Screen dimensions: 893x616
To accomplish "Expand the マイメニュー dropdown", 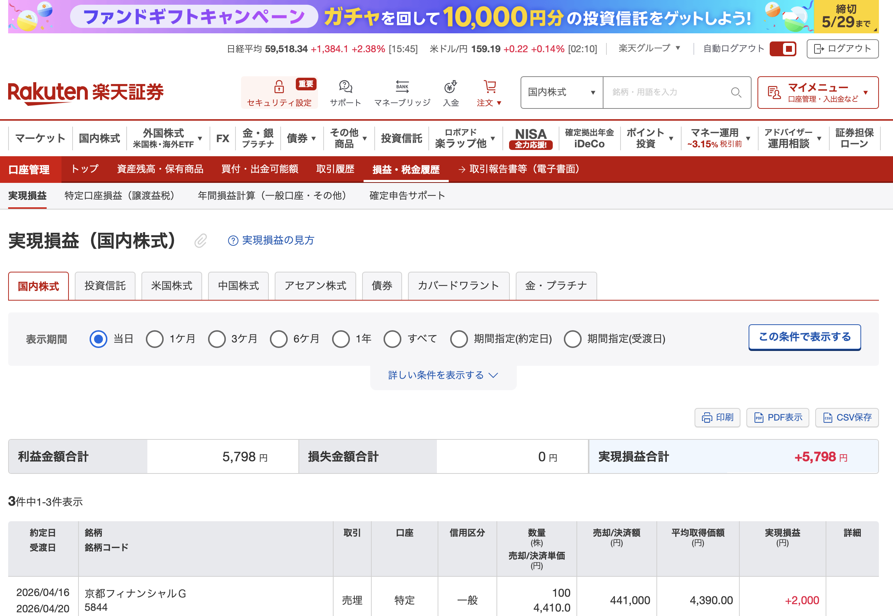I will point(817,93).
